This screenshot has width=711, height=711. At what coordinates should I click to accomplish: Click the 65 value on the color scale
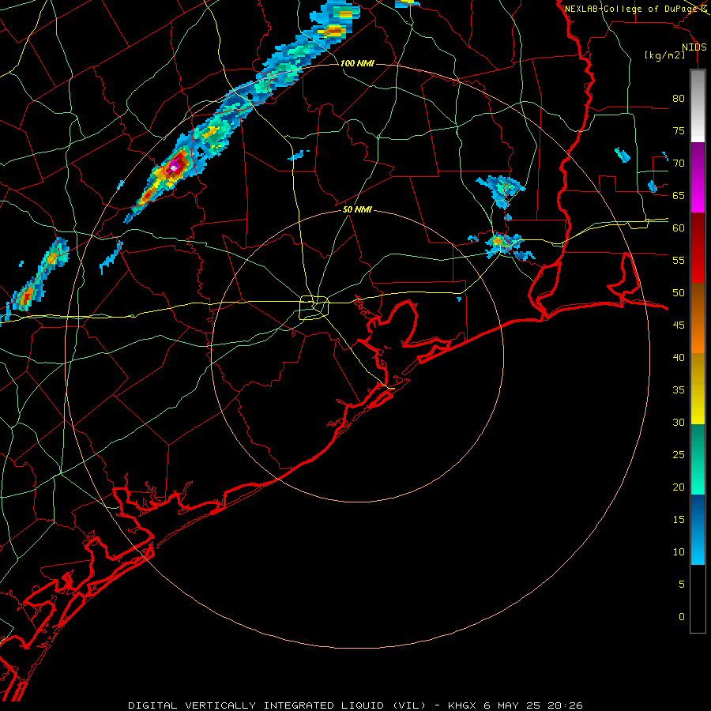[679, 195]
